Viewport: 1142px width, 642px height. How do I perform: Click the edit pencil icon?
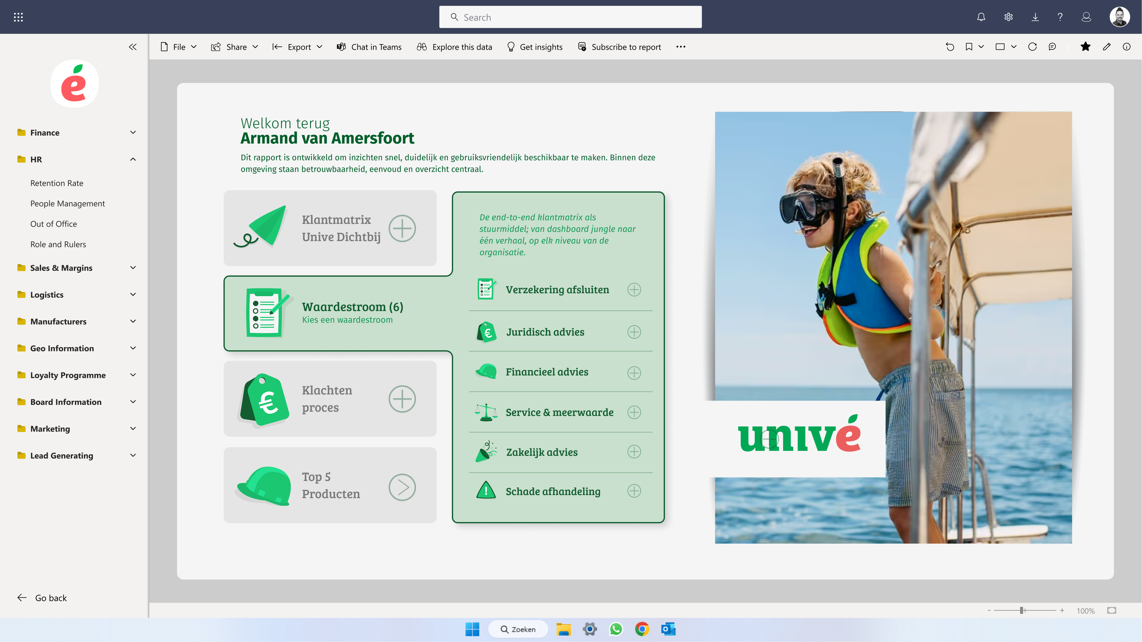1106,47
